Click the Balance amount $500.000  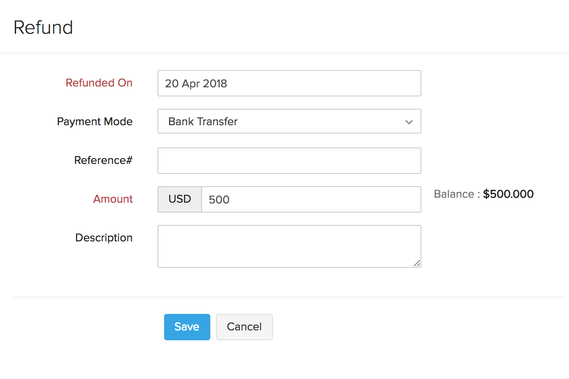click(x=508, y=194)
